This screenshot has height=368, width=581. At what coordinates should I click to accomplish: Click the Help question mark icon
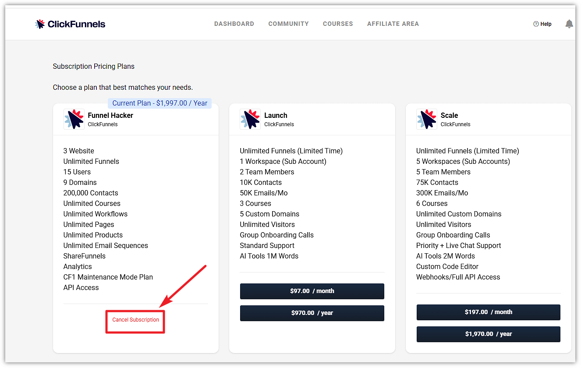pyautogui.click(x=535, y=24)
